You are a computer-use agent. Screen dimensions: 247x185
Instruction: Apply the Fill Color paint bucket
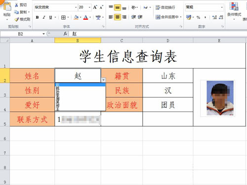76,17
